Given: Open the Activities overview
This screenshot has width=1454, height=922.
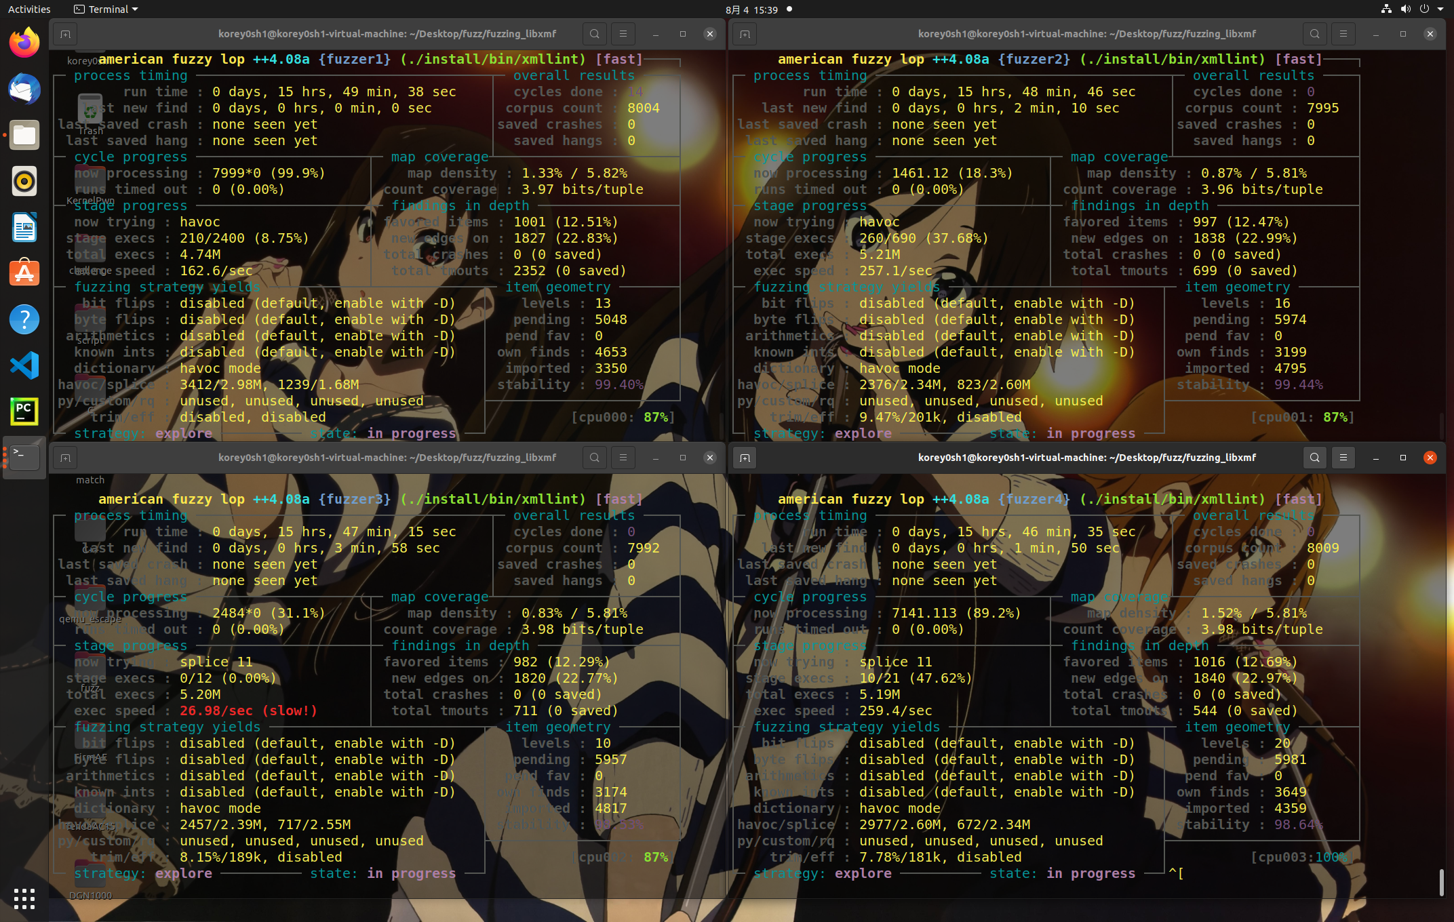Looking at the screenshot, I should click(29, 9).
